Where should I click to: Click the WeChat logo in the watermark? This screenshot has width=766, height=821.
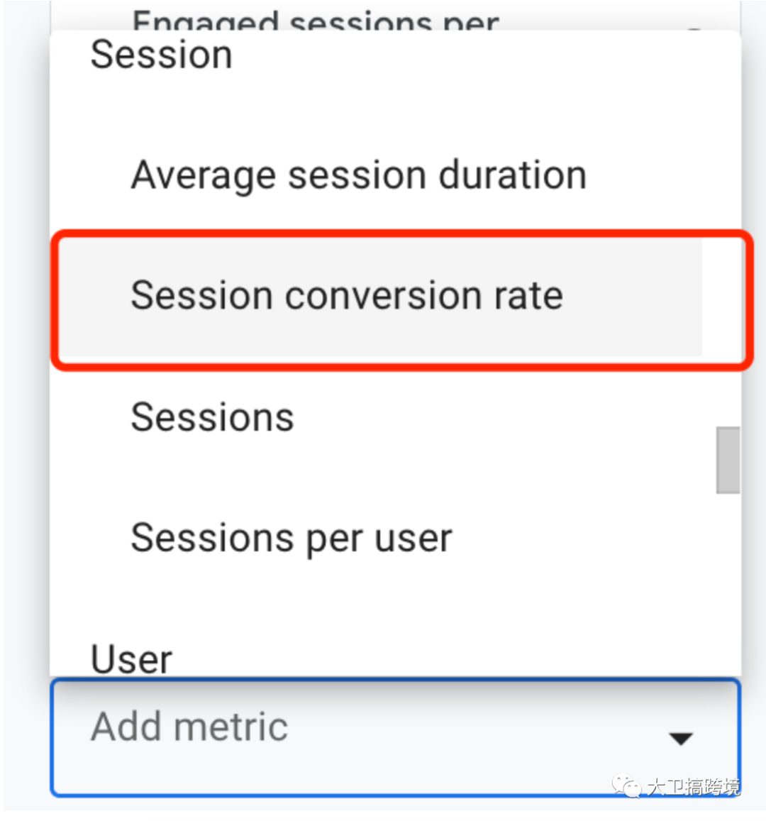626,786
